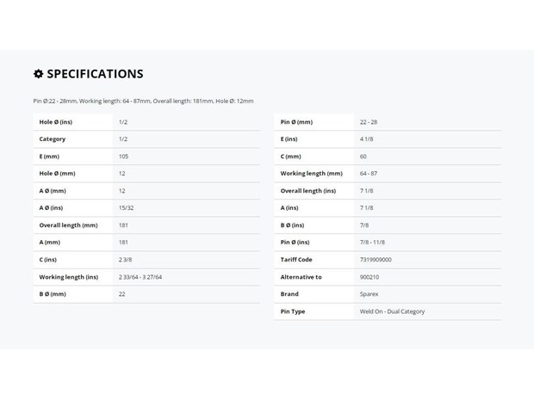Select Working length (ins) value 2 33/64 - 3 27/64
The image size is (534, 400).
[140, 277]
